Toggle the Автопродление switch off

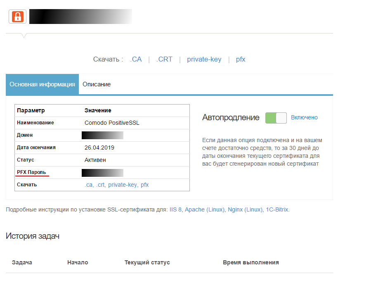(x=276, y=118)
